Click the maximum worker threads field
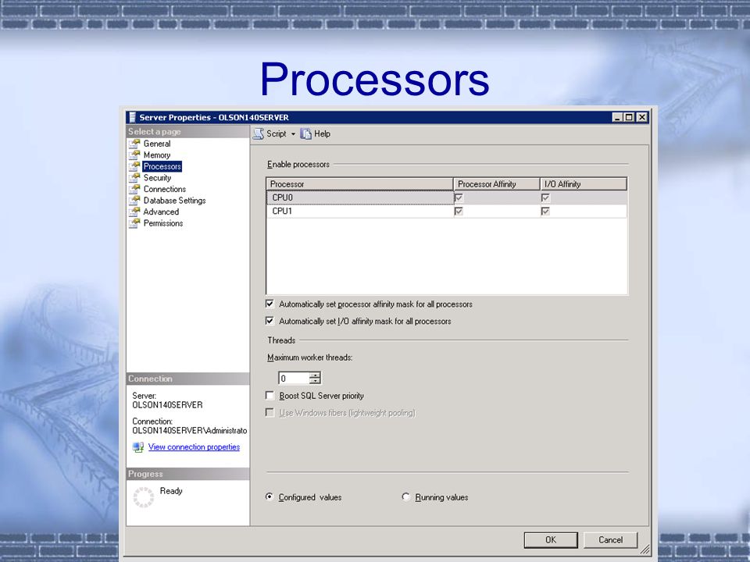Viewport: 750px width, 562px height. tap(294, 378)
